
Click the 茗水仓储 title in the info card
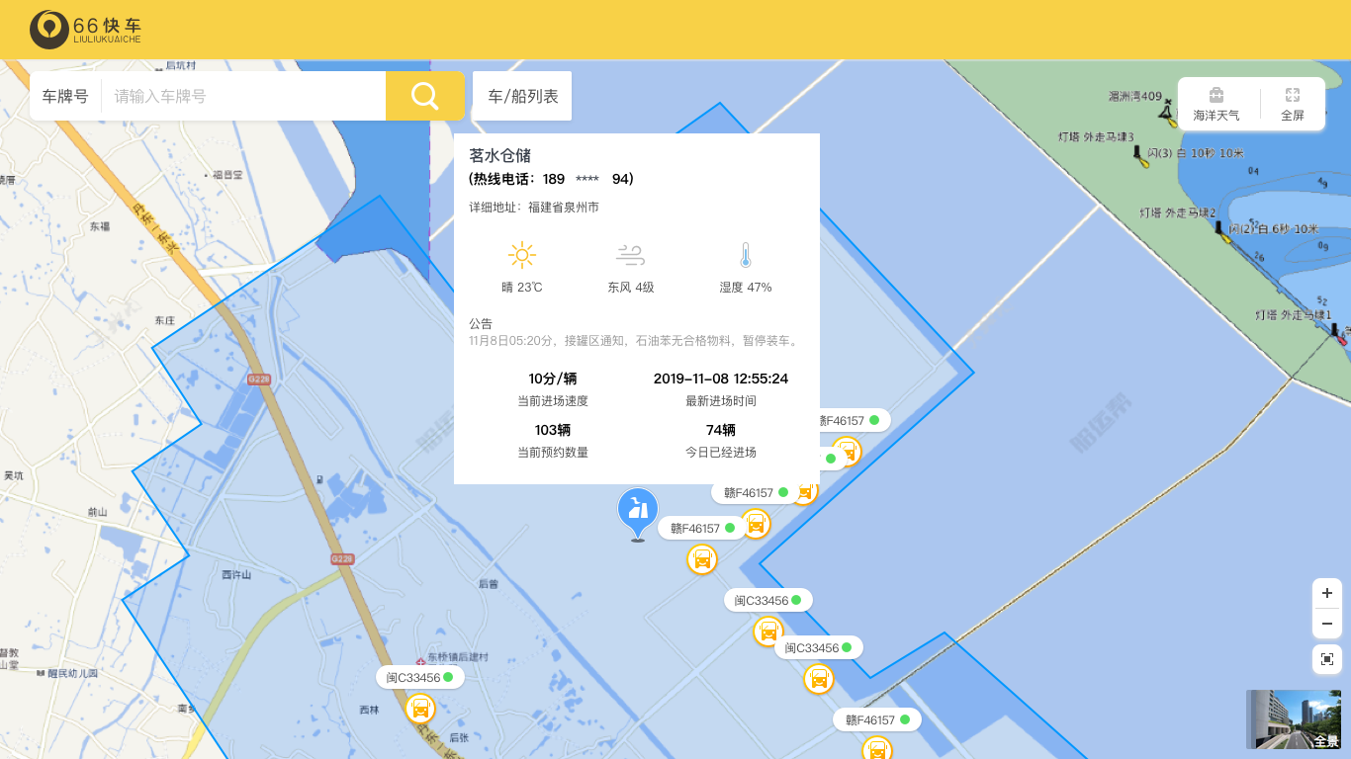point(499,155)
